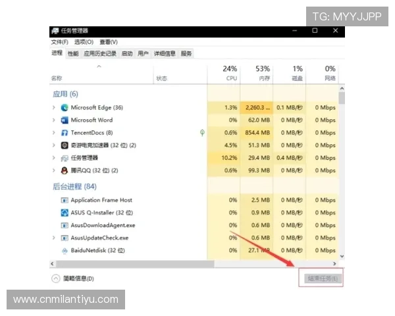
Task: Click the horizontal scrollbar right arrow
Action: 334,264
